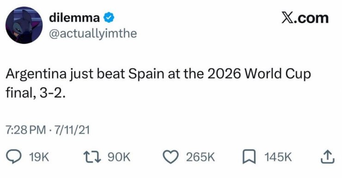Click the 7/11/21 post date
This screenshot has width=342, height=178.
pos(72,130)
